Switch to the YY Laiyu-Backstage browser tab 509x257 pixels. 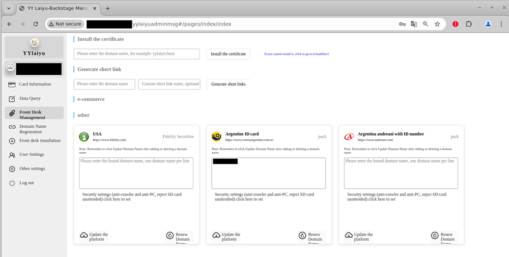[x=56, y=8]
